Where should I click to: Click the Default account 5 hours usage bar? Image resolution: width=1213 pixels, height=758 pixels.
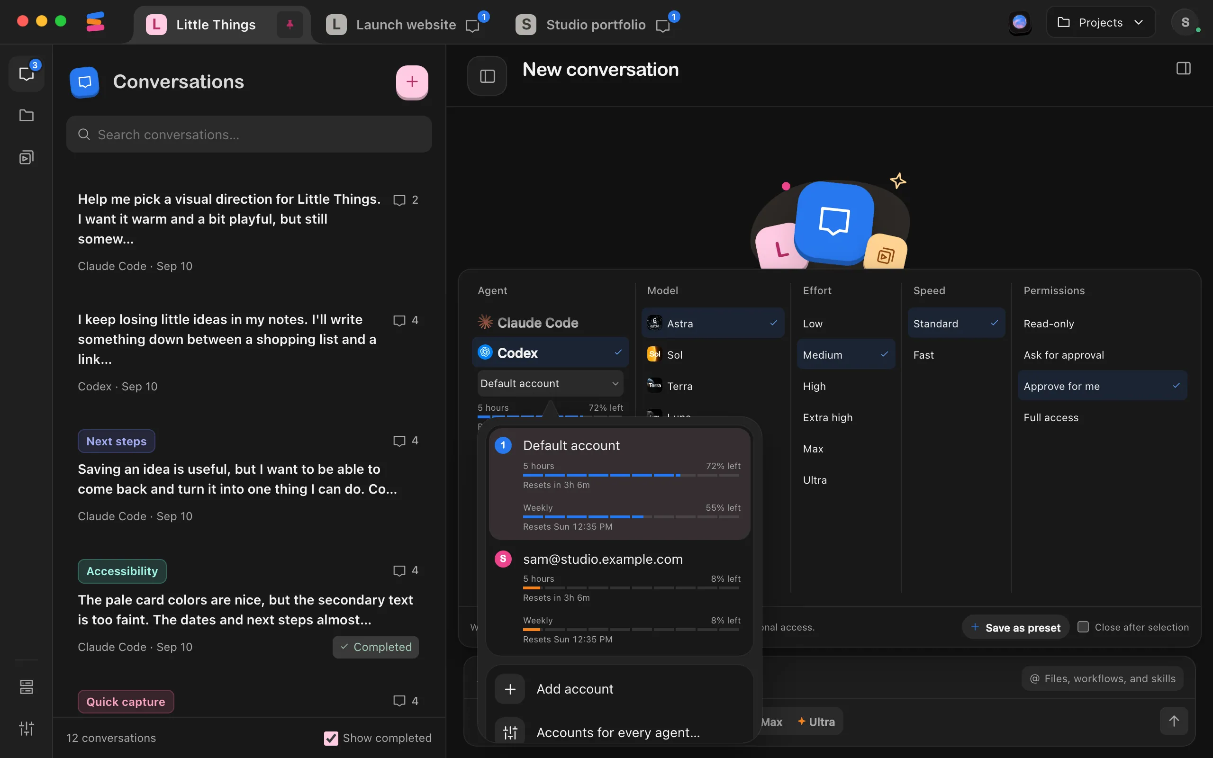click(x=631, y=475)
